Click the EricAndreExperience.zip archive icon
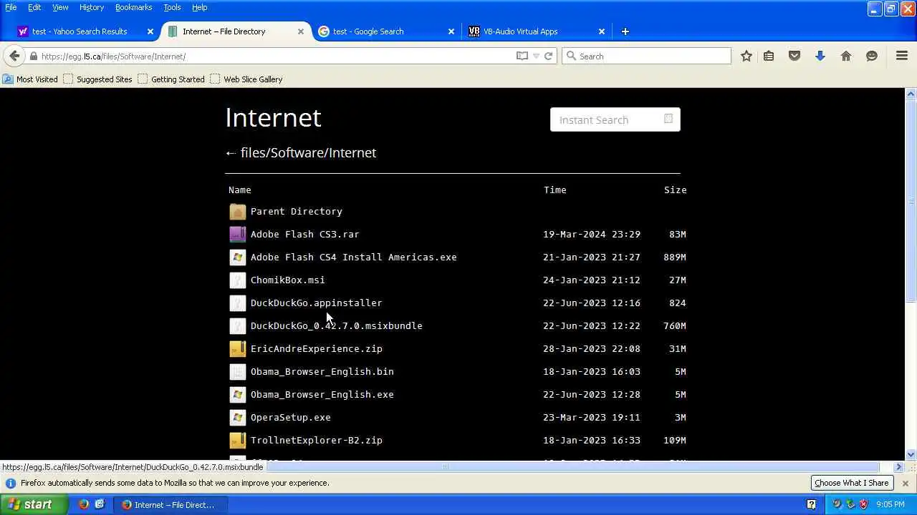 click(237, 348)
